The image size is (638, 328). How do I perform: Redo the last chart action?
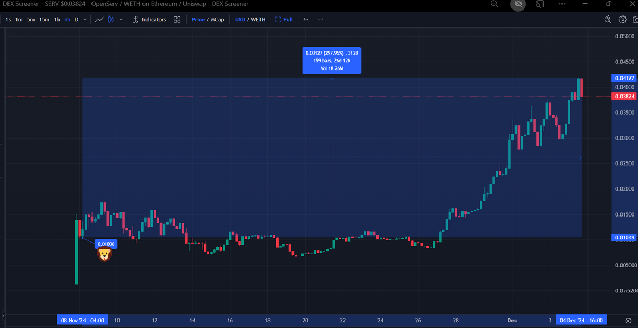click(321, 20)
